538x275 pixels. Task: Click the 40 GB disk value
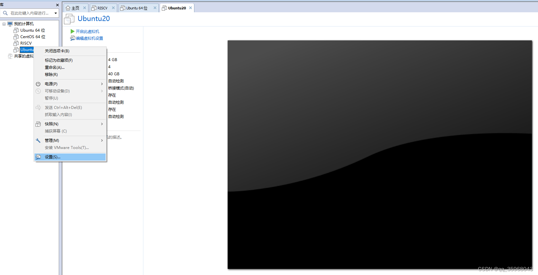[x=114, y=74]
